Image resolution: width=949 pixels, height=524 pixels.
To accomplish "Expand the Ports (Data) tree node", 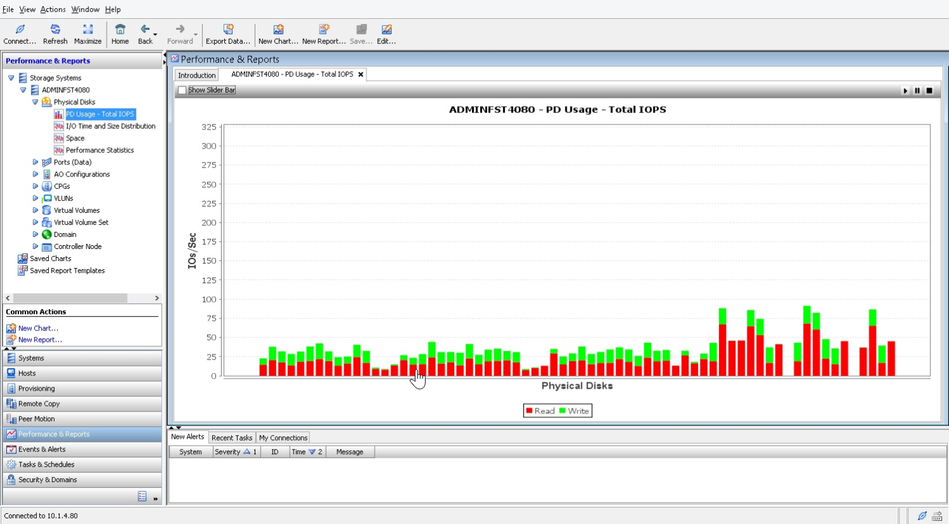I will click(x=36, y=162).
